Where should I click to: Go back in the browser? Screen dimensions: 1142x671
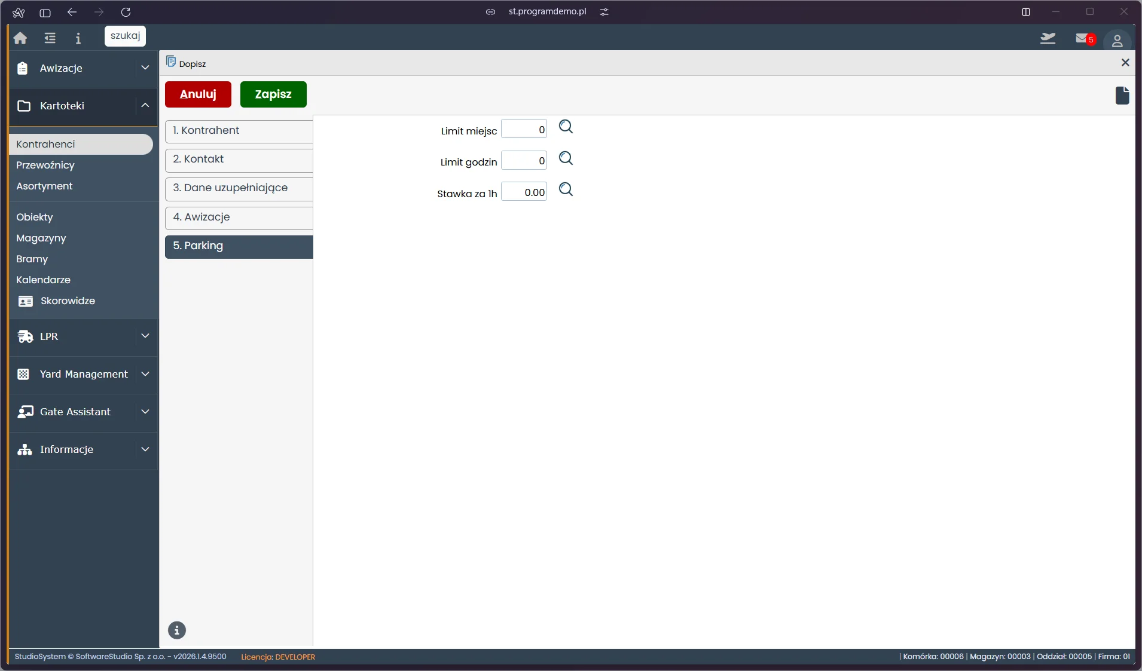tap(72, 12)
